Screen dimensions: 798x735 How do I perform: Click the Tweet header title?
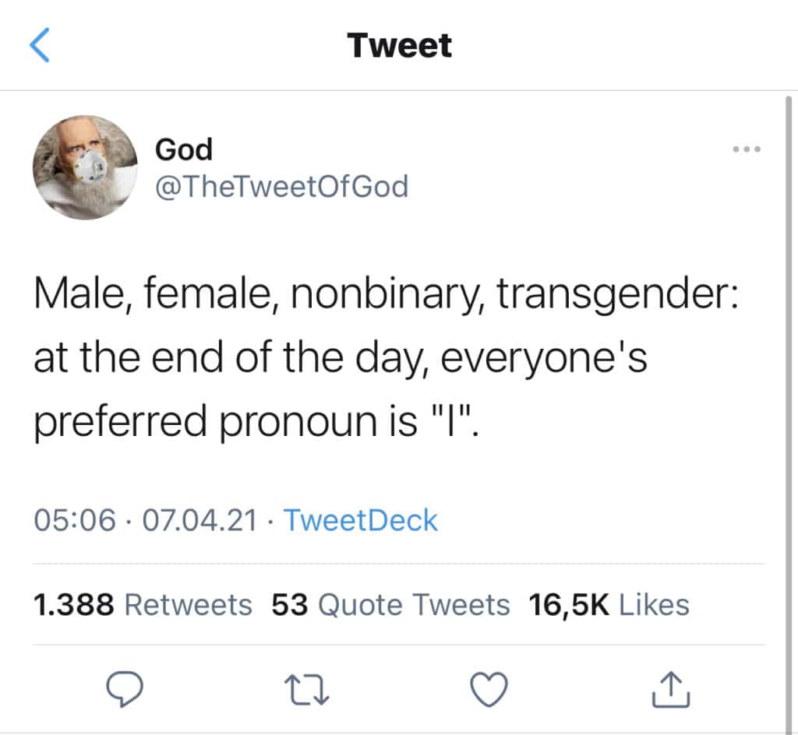tap(400, 45)
